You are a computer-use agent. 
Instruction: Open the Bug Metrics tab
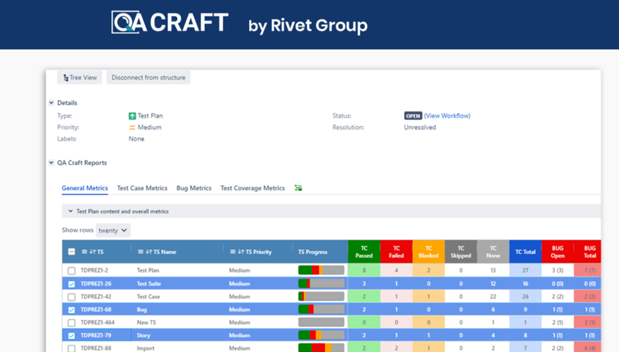[x=194, y=188]
